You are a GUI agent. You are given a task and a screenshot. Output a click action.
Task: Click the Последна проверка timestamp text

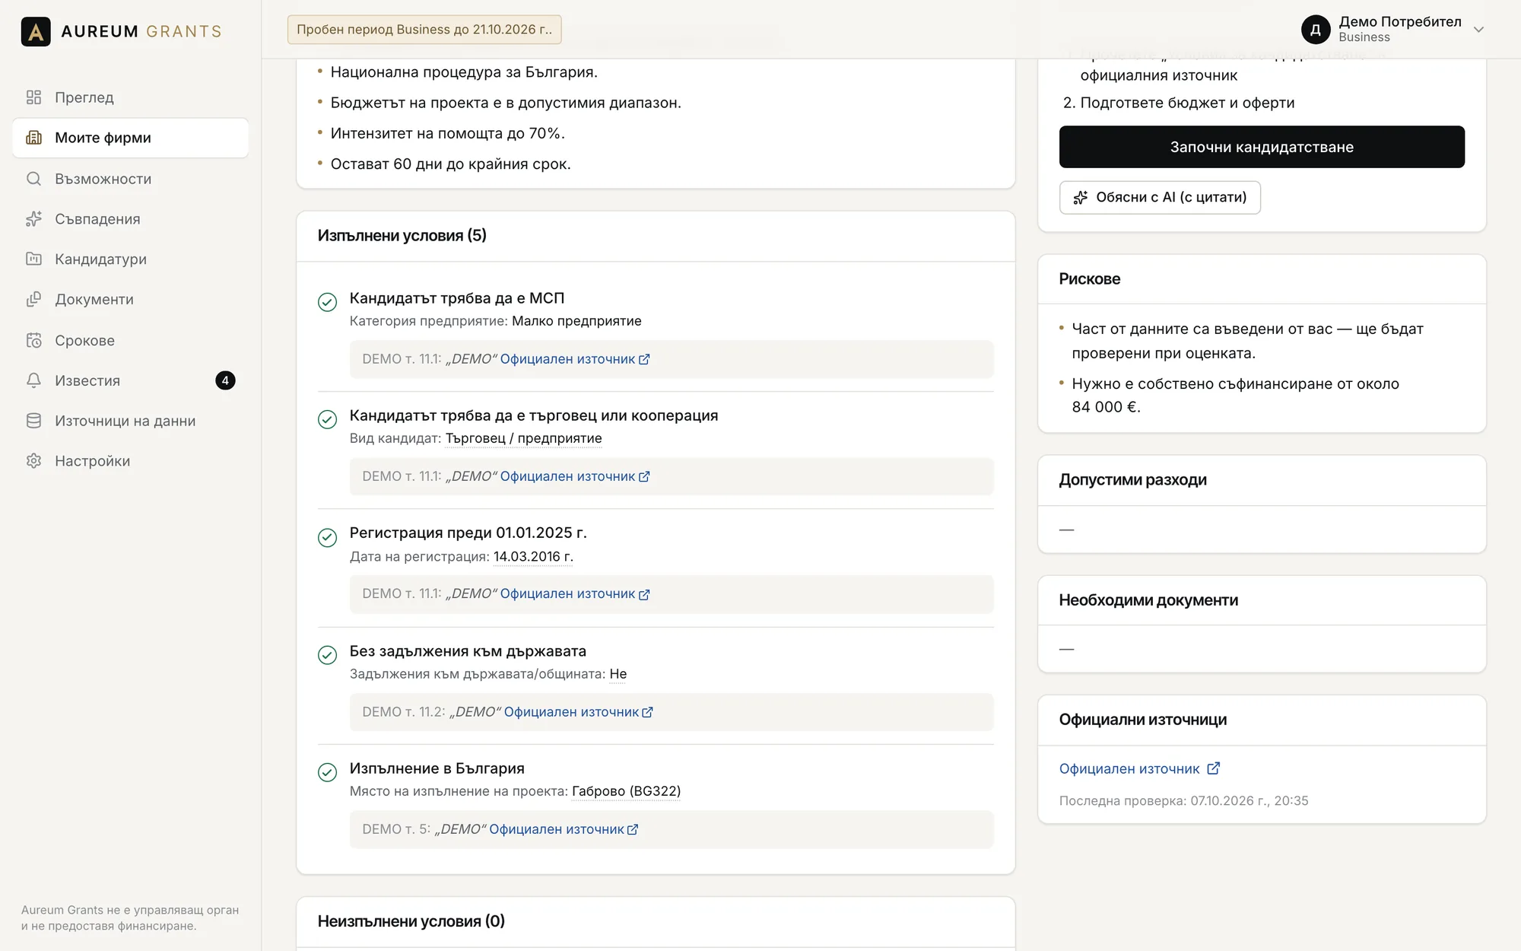tap(1183, 800)
